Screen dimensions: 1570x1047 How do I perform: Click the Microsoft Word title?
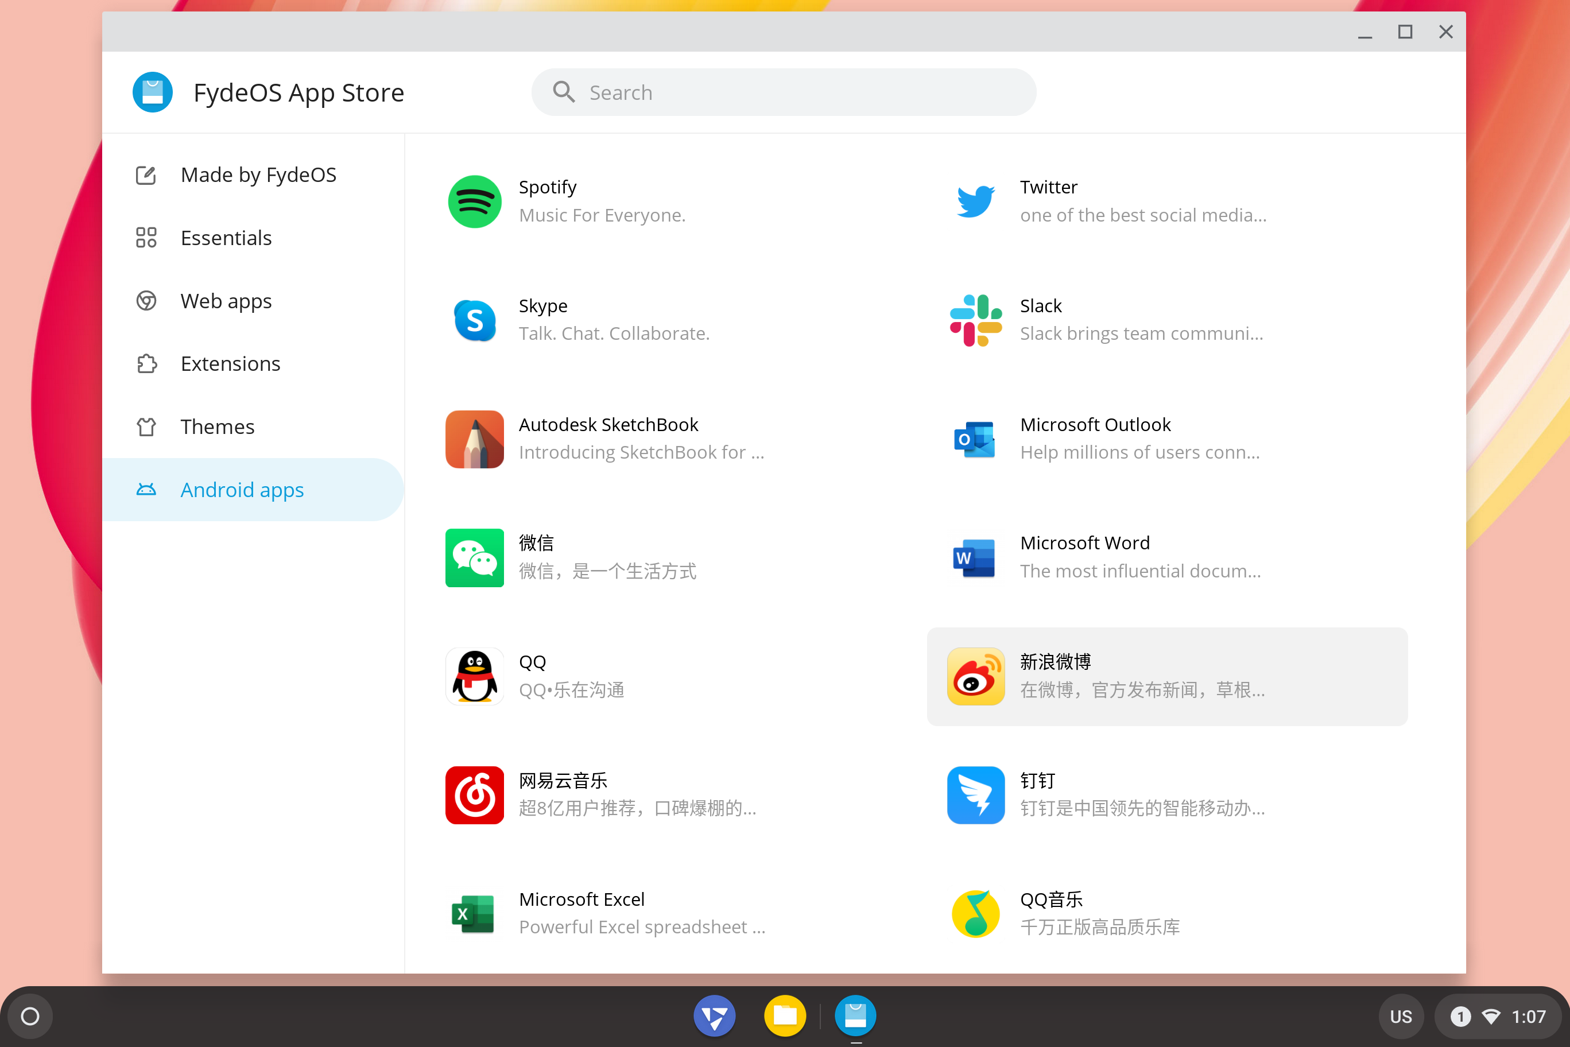(x=1085, y=544)
